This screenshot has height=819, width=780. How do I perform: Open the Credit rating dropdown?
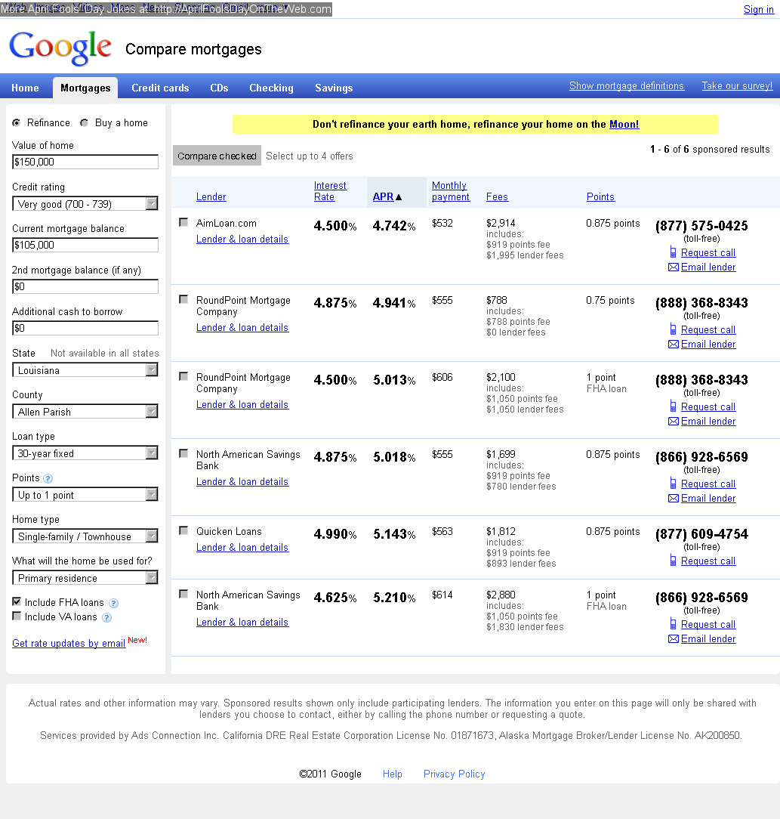pos(85,204)
